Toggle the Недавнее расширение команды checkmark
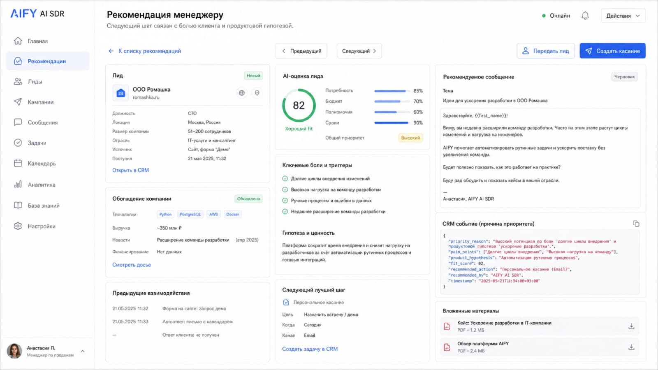The height and width of the screenshot is (370, 658). [x=285, y=211]
